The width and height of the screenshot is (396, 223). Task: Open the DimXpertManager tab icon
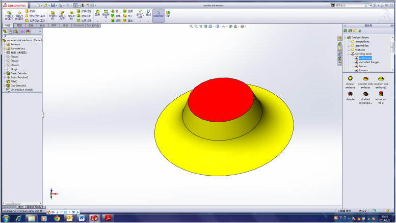click(x=22, y=32)
